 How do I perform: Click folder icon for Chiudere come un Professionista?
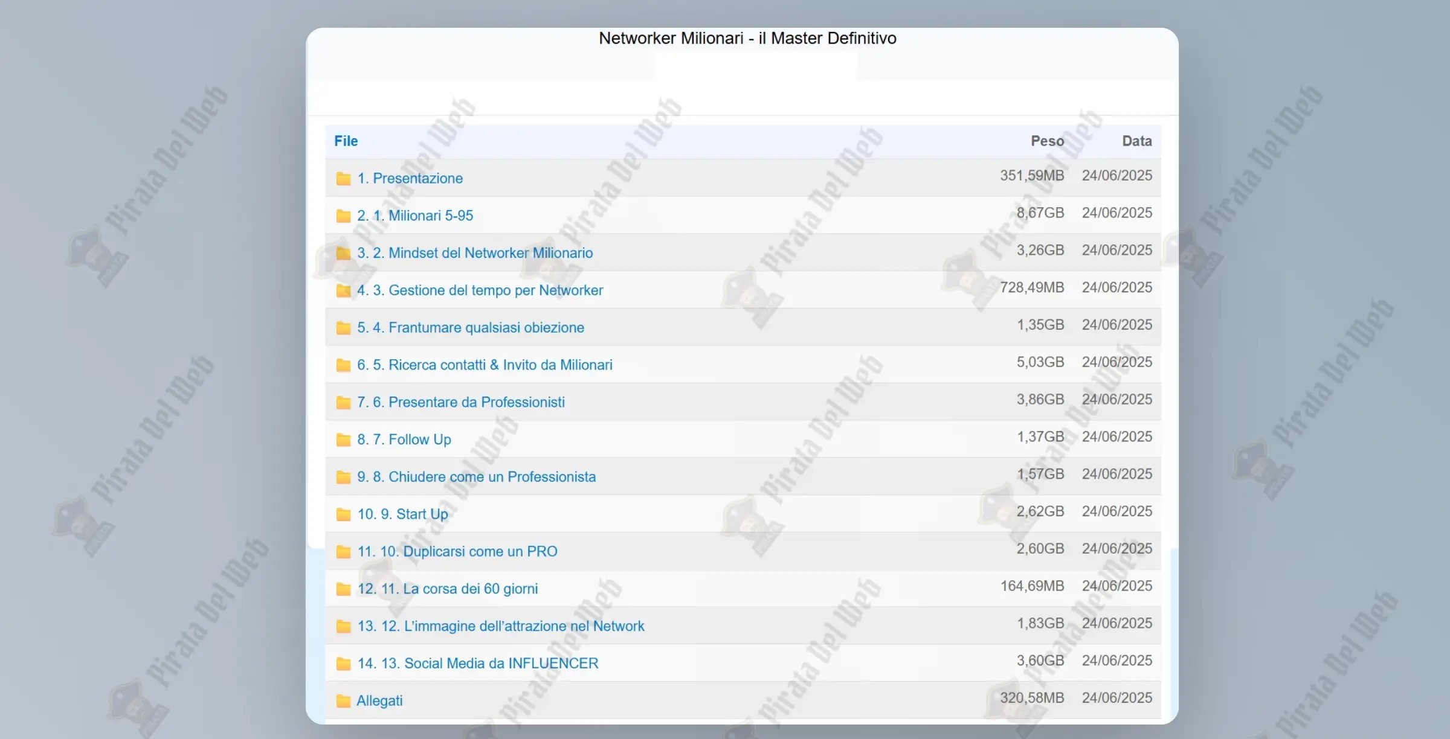click(x=343, y=477)
